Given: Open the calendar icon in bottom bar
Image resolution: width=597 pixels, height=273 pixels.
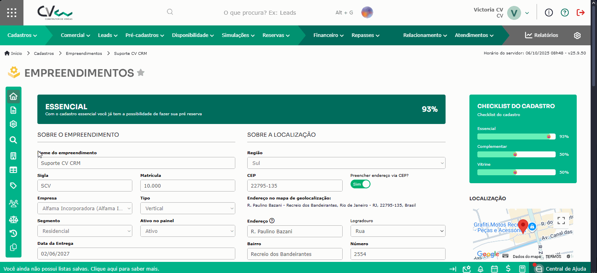Looking at the screenshot, I should coord(494,269).
